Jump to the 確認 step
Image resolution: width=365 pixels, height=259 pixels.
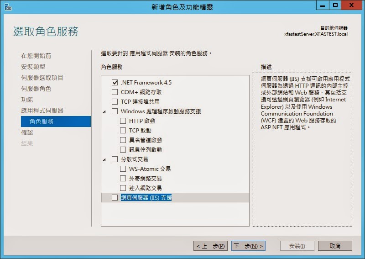coord(27,132)
